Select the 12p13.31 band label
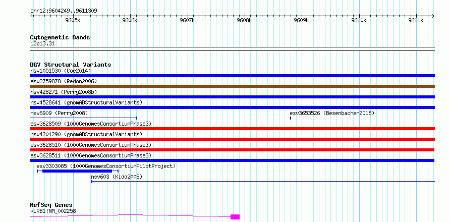This screenshot has height=222, width=449. point(42,44)
